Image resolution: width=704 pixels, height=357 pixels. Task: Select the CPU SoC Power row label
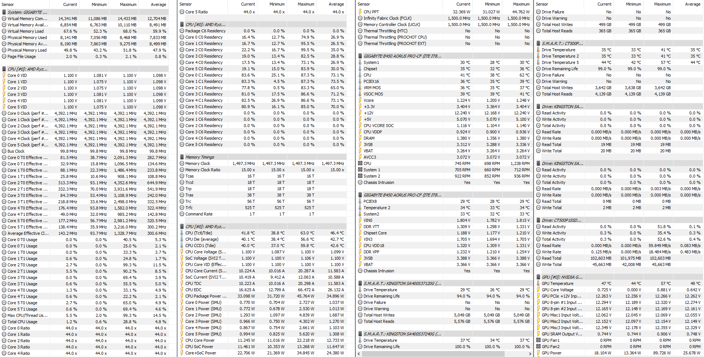coord(199,347)
